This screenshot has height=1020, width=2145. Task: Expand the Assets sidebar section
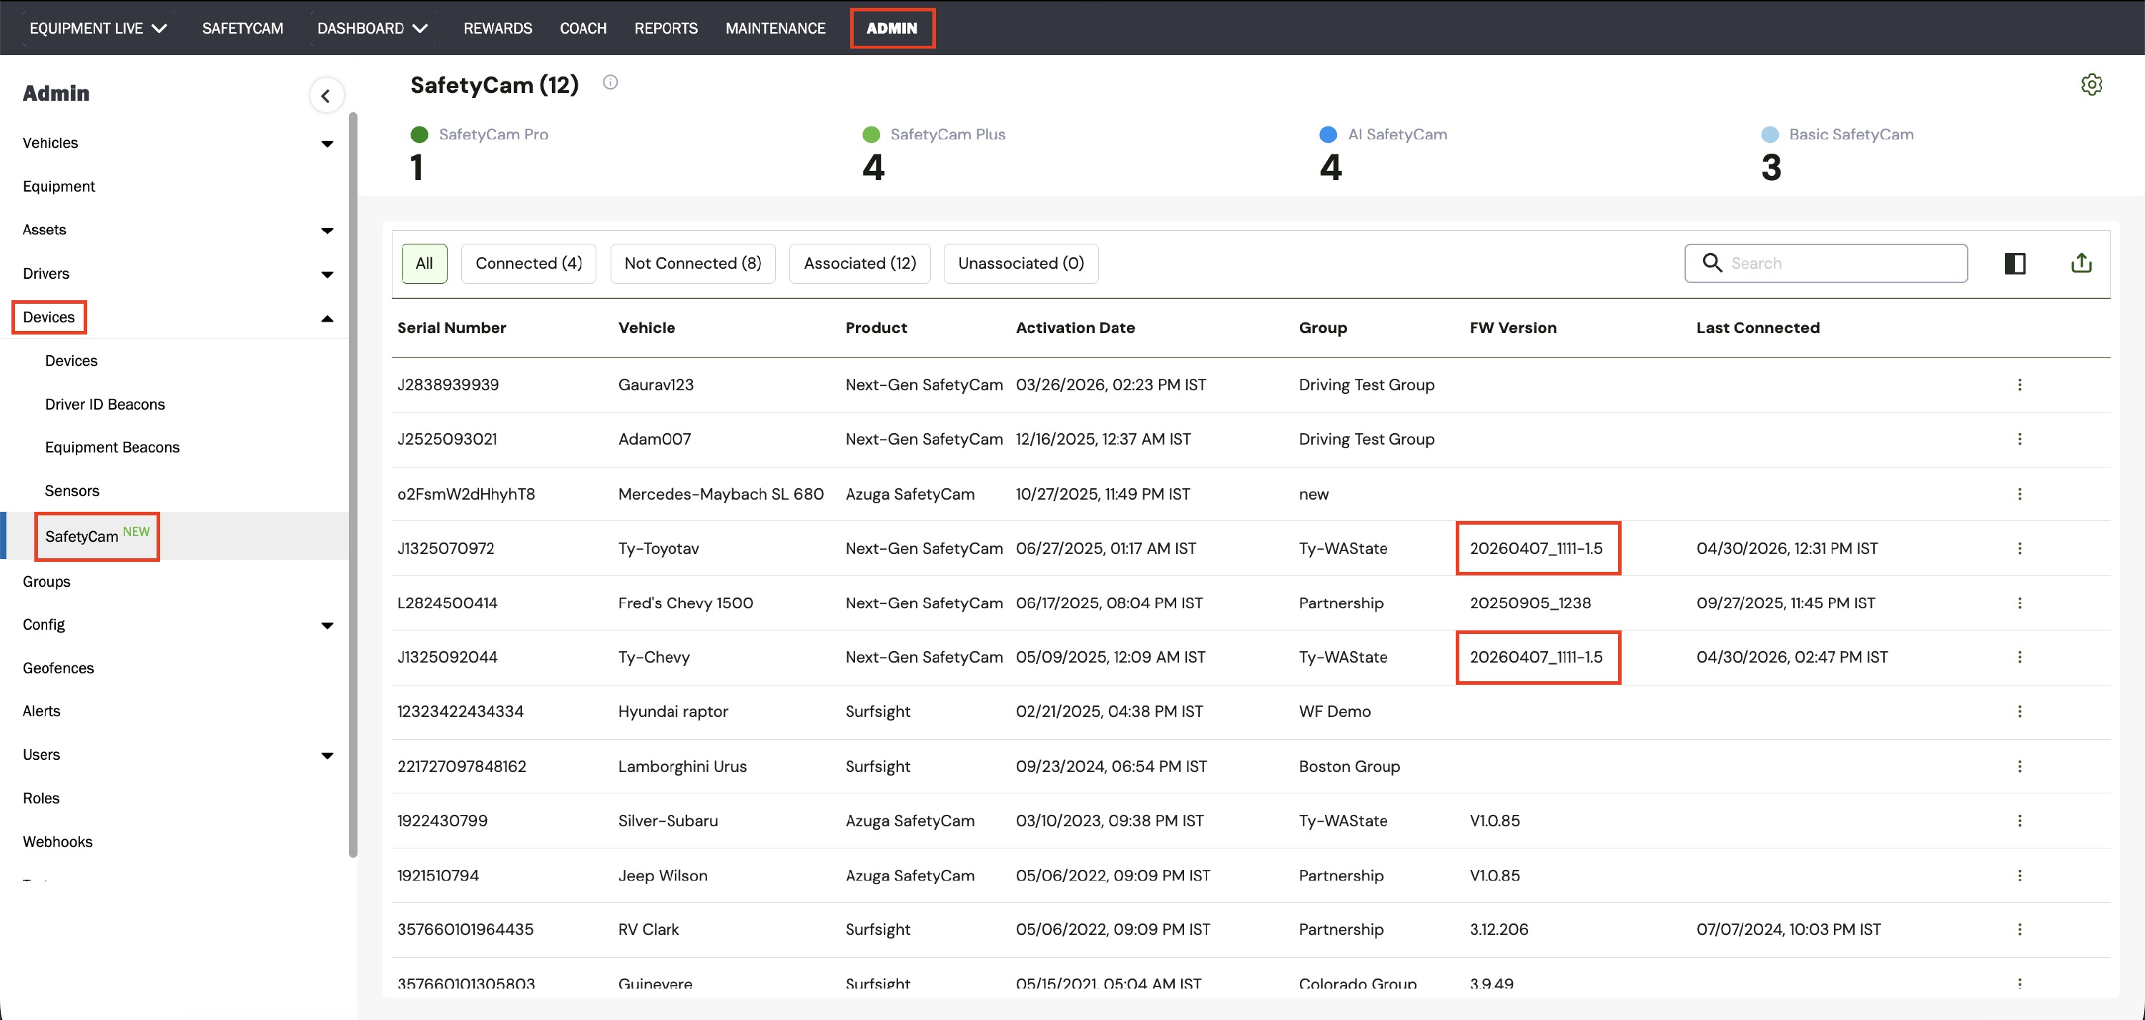point(327,231)
